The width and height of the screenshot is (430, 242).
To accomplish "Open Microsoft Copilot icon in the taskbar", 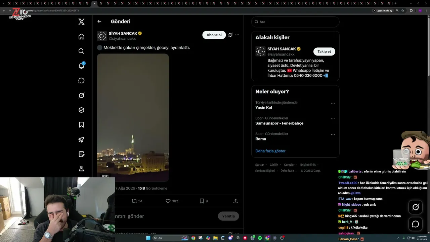I will click(x=208, y=238).
